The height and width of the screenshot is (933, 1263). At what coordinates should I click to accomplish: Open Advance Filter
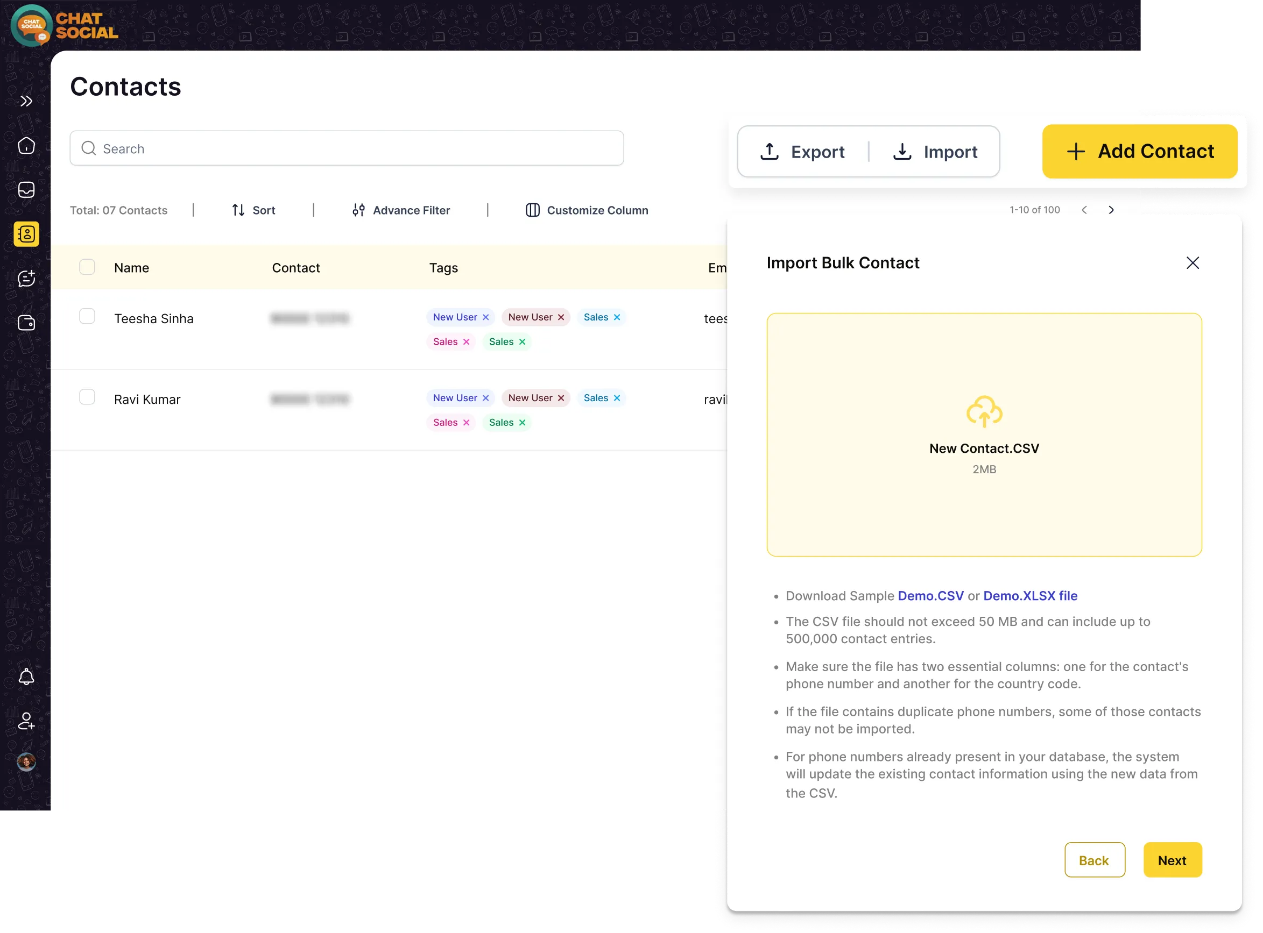click(x=401, y=210)
